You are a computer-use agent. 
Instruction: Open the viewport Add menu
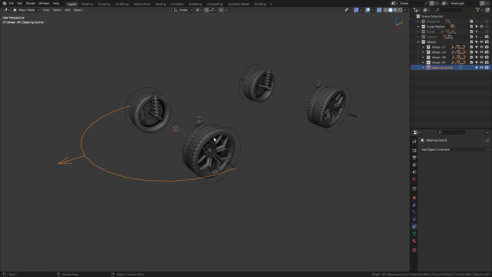click(67, 10)
